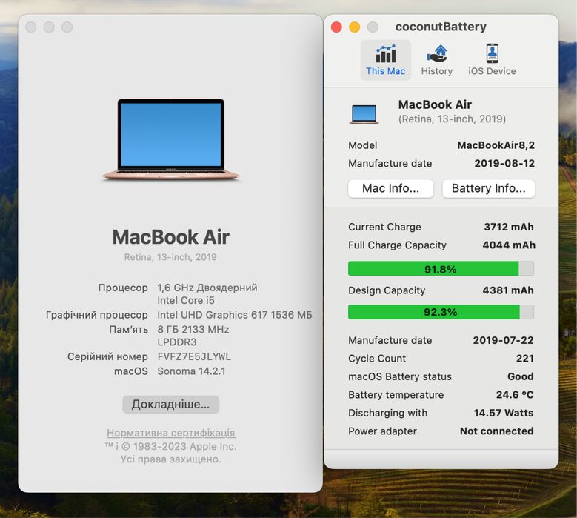Viewport: 577px width, 518px height.
Task: Click the 24.6 °C battery temperature
Action: (x=515, y=395)
